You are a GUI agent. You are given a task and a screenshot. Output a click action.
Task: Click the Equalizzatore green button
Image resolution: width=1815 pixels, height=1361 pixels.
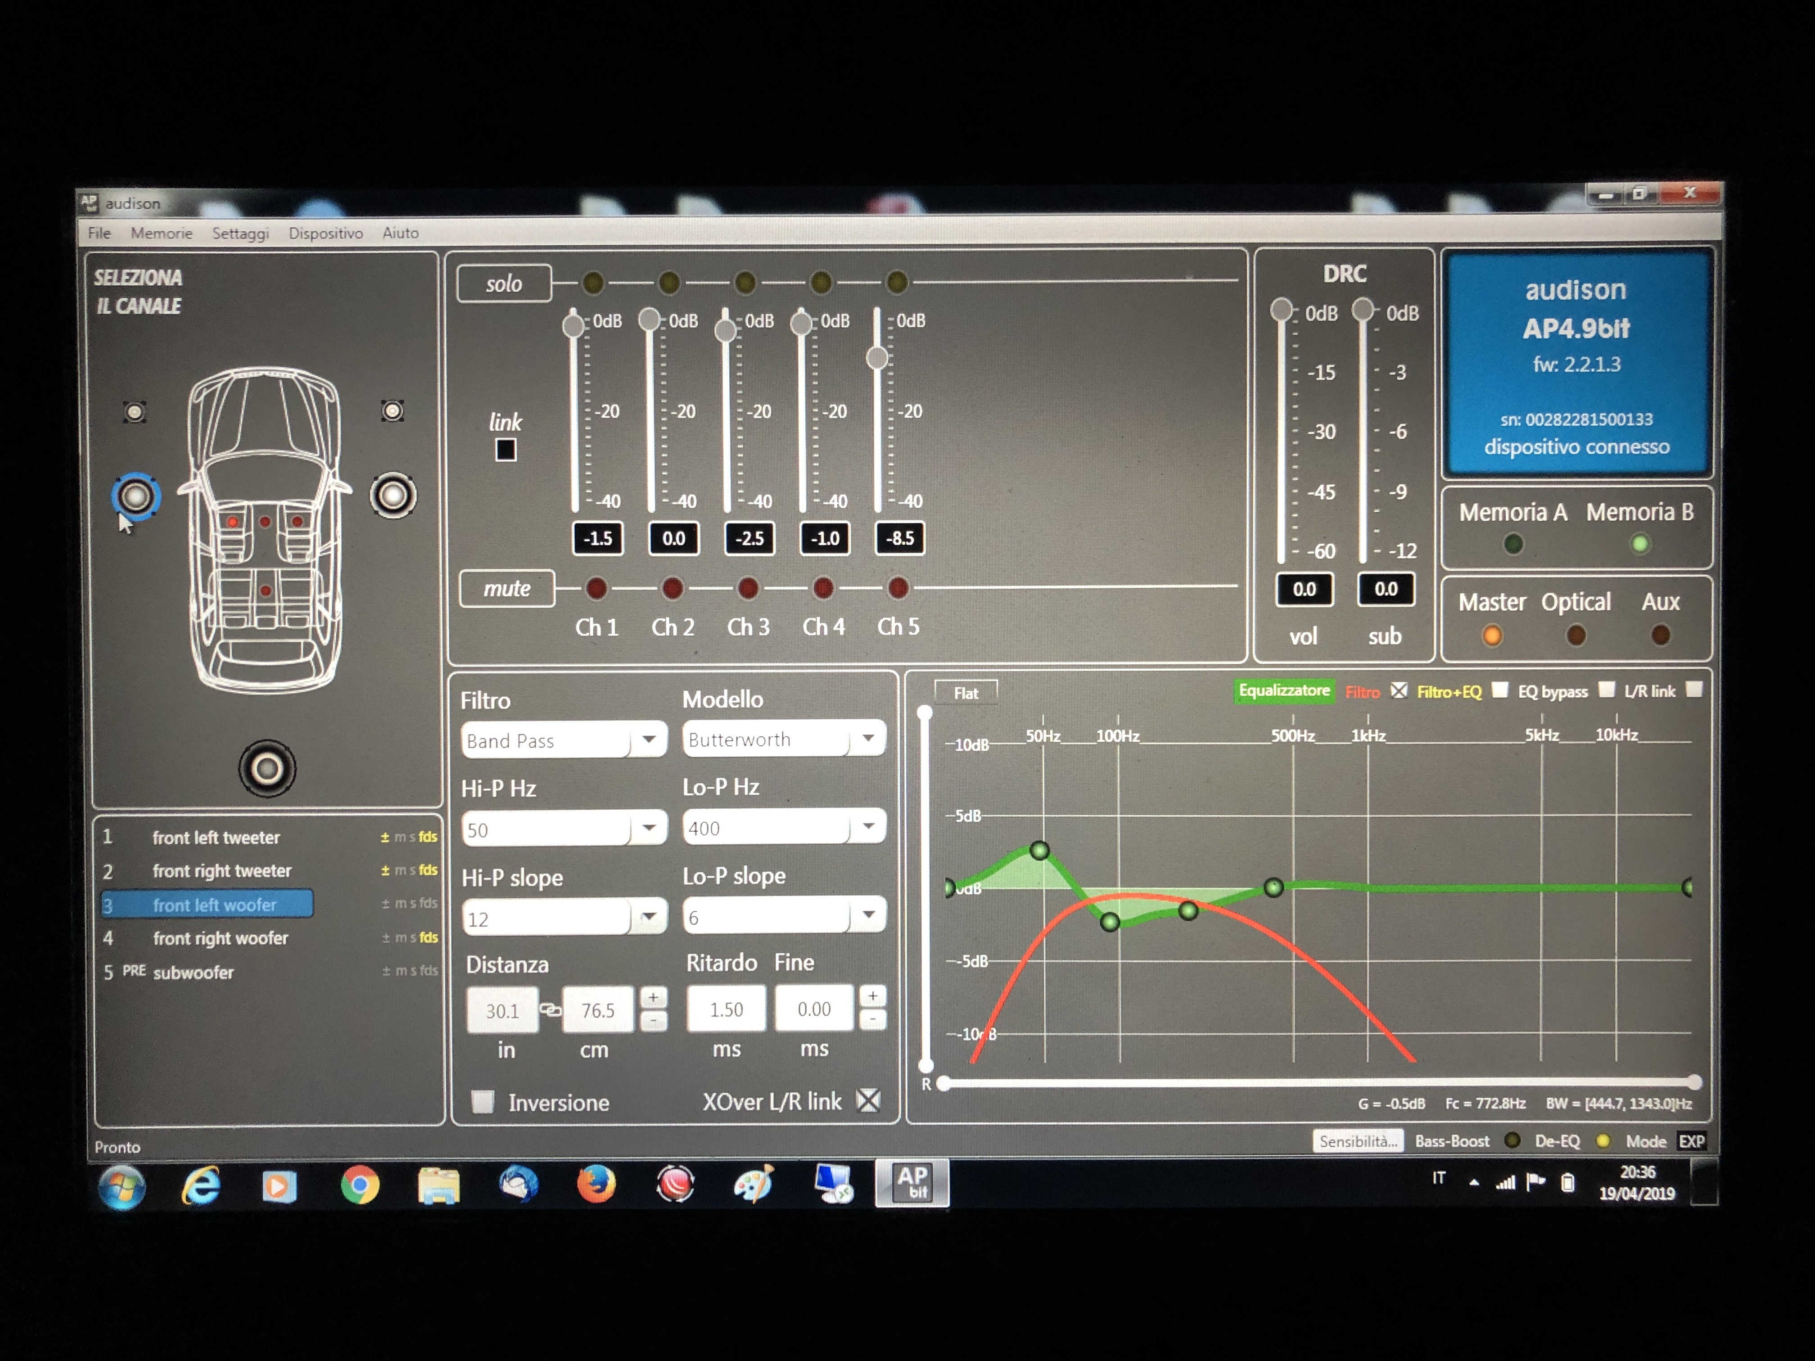pyautogui.click(x=1284, y=691)
